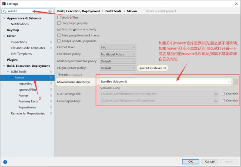Screen dimensions: 241x167
Task: Click into the Threads input field
Action: pos(117,75)
